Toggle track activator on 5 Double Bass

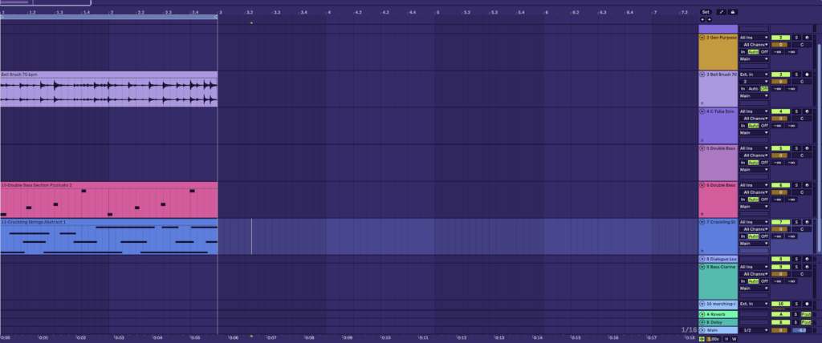(x=781, y=148)
